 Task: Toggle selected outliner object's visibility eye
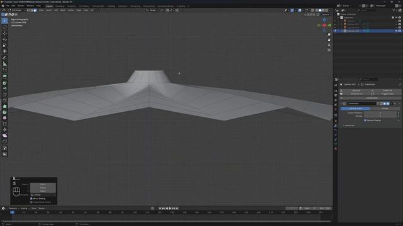coord(396,31)
